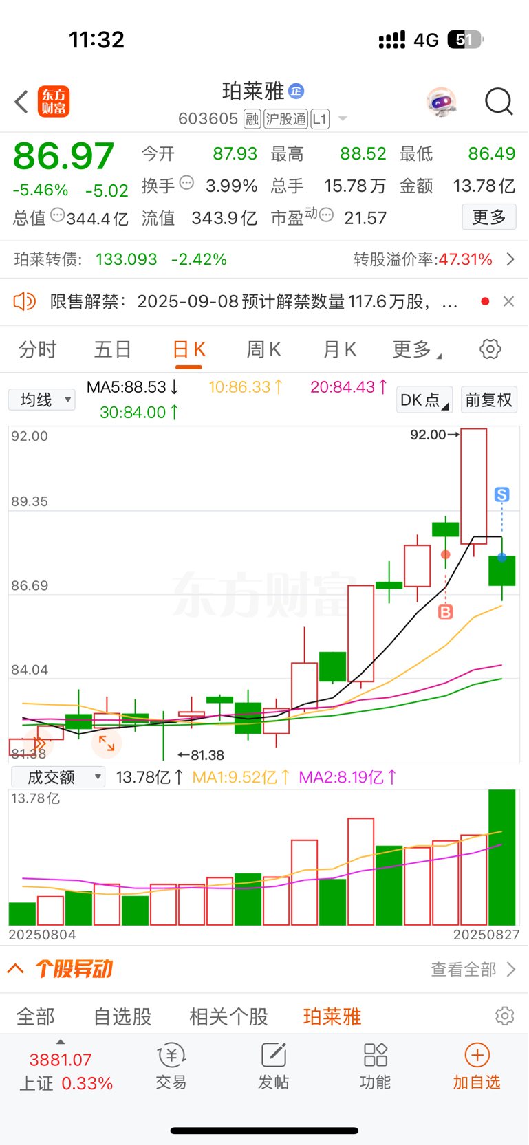Open the 更多 quote details button
The width and height of the screenshot is (529, 1145).
coord(489,217)
